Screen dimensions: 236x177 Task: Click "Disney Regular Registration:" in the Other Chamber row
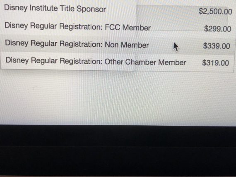point(54,61)
